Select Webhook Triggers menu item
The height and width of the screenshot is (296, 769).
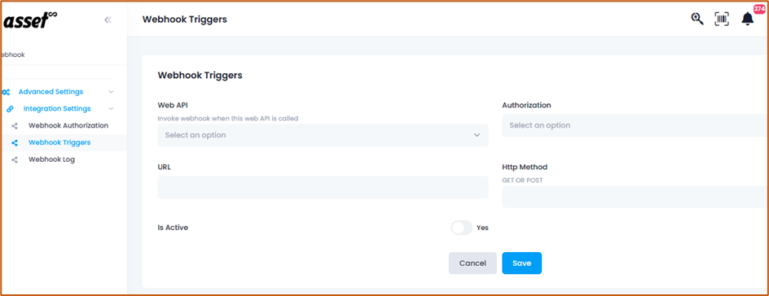point(59,142)
